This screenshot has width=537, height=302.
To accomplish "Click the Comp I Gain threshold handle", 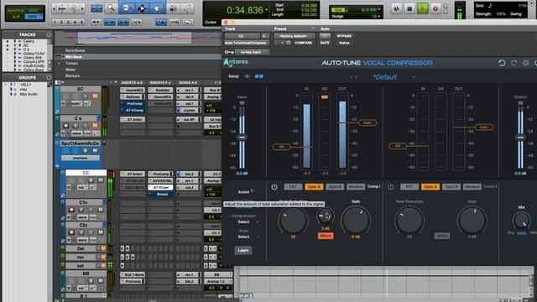I will pyautogui.click(x=368, y=122).
